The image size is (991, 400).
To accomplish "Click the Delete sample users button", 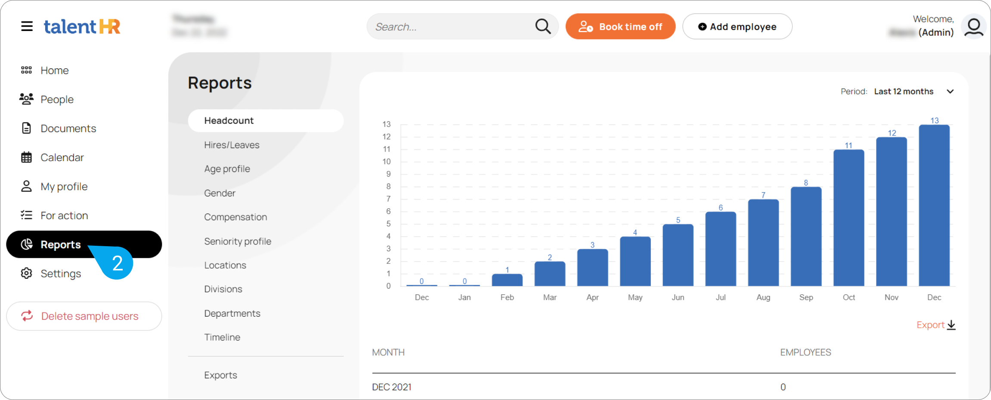I will pos(84,316).
